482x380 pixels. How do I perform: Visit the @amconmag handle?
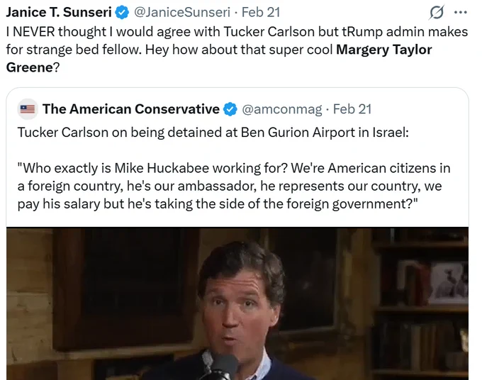281,109
